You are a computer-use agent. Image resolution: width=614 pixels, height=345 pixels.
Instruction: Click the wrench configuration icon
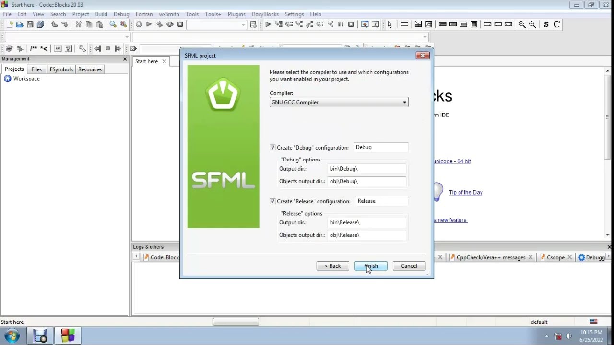coord(82,48)
